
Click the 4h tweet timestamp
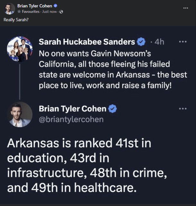[x=159, y=42]
